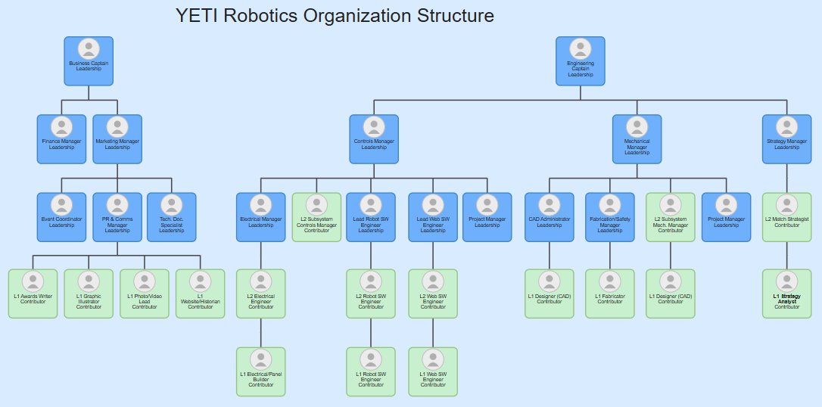Click the Electrical Manager box
Screen dimensions: 822x407
point(260,217)
